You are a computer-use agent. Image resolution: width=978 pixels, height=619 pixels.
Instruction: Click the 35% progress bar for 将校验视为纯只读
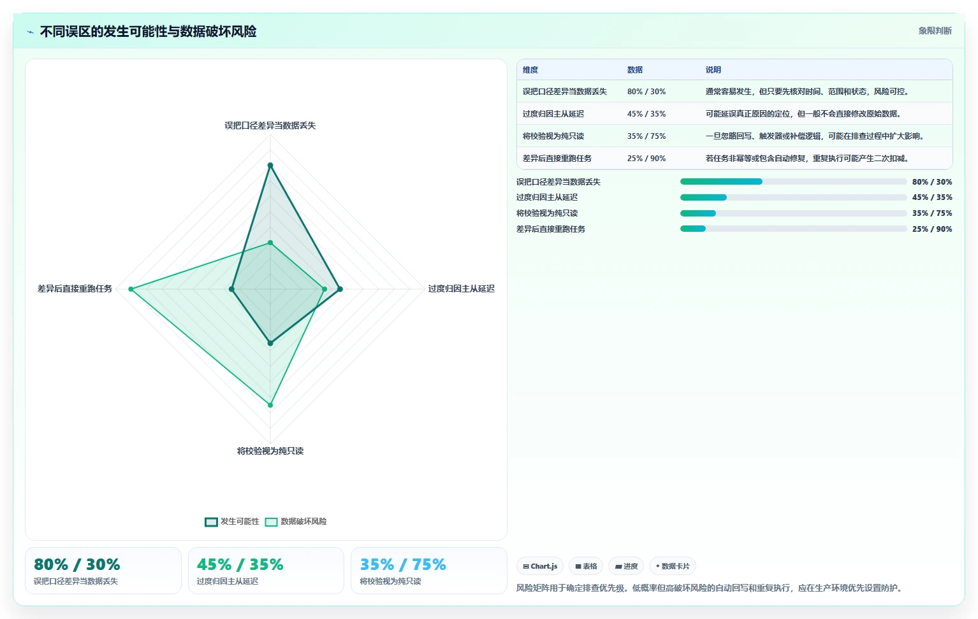pos(793,213)
